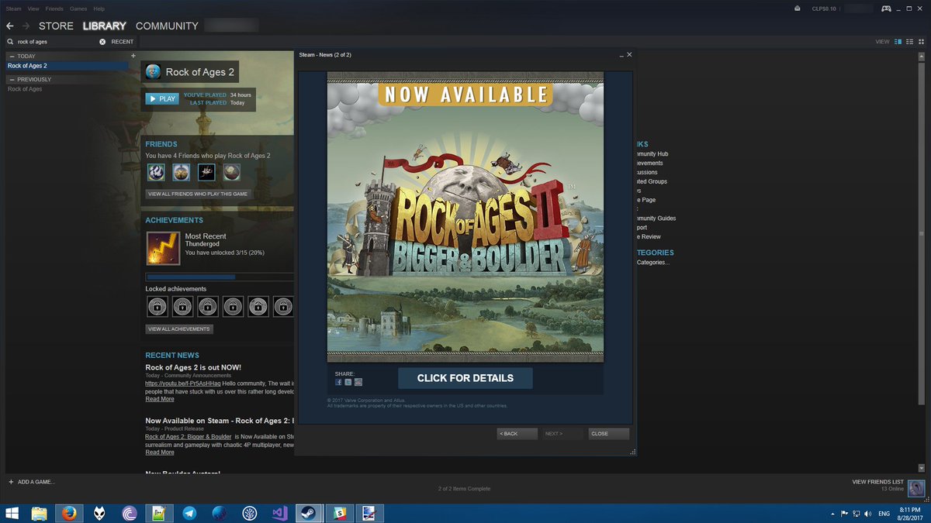Go back with the Steam back arrow
The width and height of the screenshot is (931, 523).
coord(10,26)
